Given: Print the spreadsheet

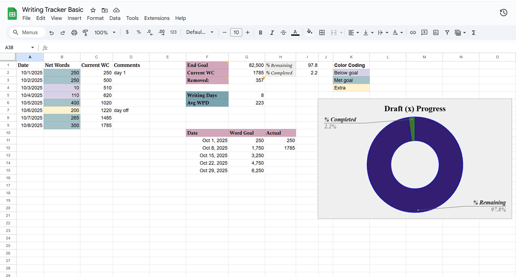Looking at the screenshot, I should (x=74, y=33).
